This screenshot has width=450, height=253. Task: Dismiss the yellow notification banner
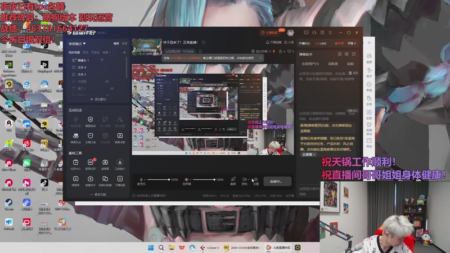tap(260, 58)
